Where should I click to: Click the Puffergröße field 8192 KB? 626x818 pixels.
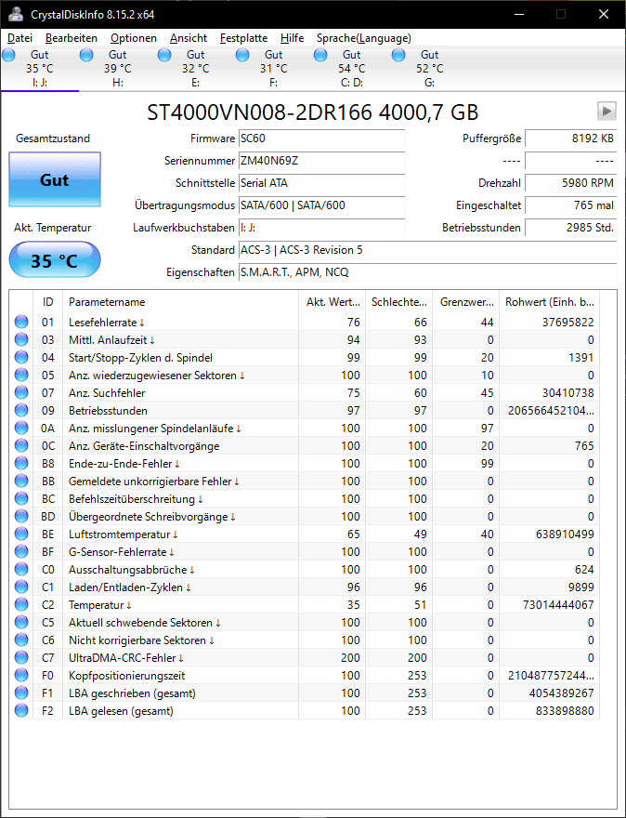pos(571,139)
